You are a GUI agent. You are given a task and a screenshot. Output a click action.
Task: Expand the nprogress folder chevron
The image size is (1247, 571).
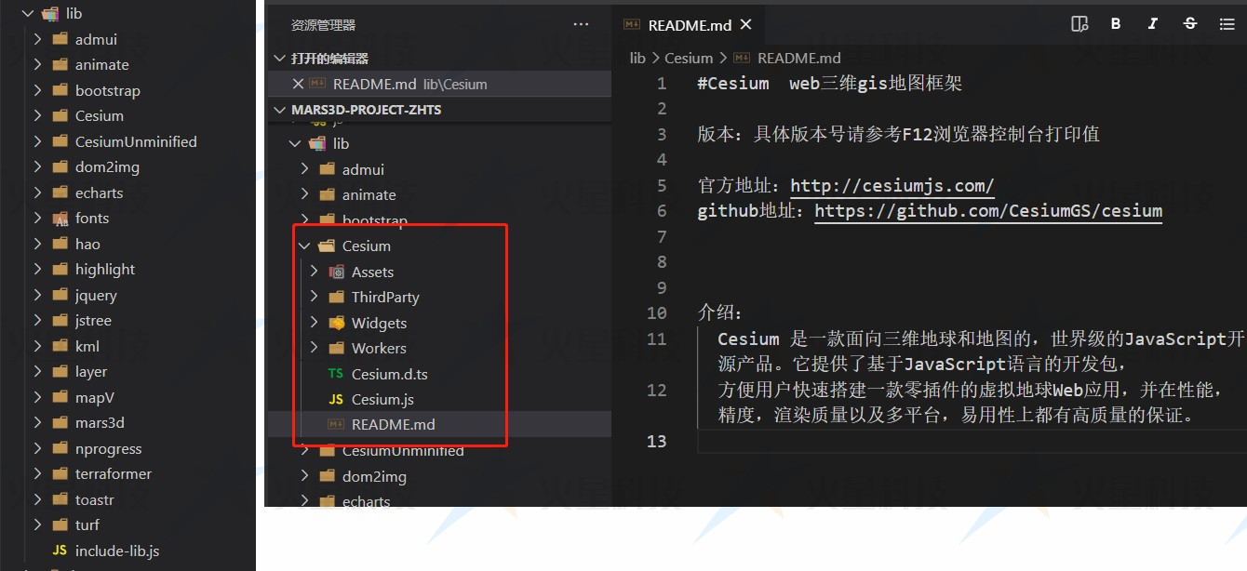tap(37, 448)
